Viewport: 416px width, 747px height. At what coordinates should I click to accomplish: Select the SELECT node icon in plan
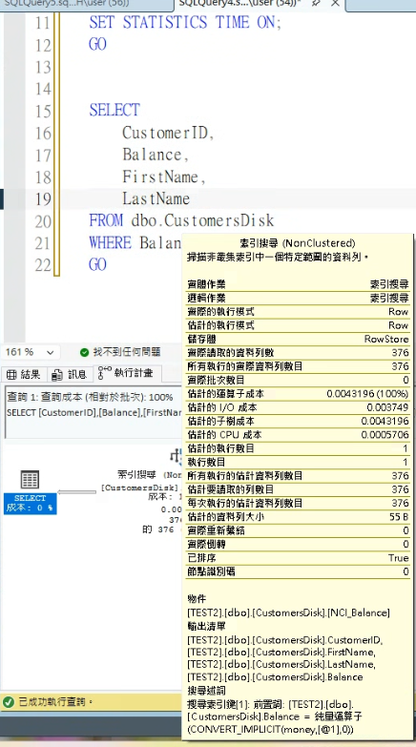coord(30,479)
